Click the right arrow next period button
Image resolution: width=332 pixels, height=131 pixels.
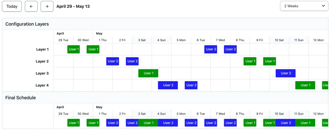(47, 6)
